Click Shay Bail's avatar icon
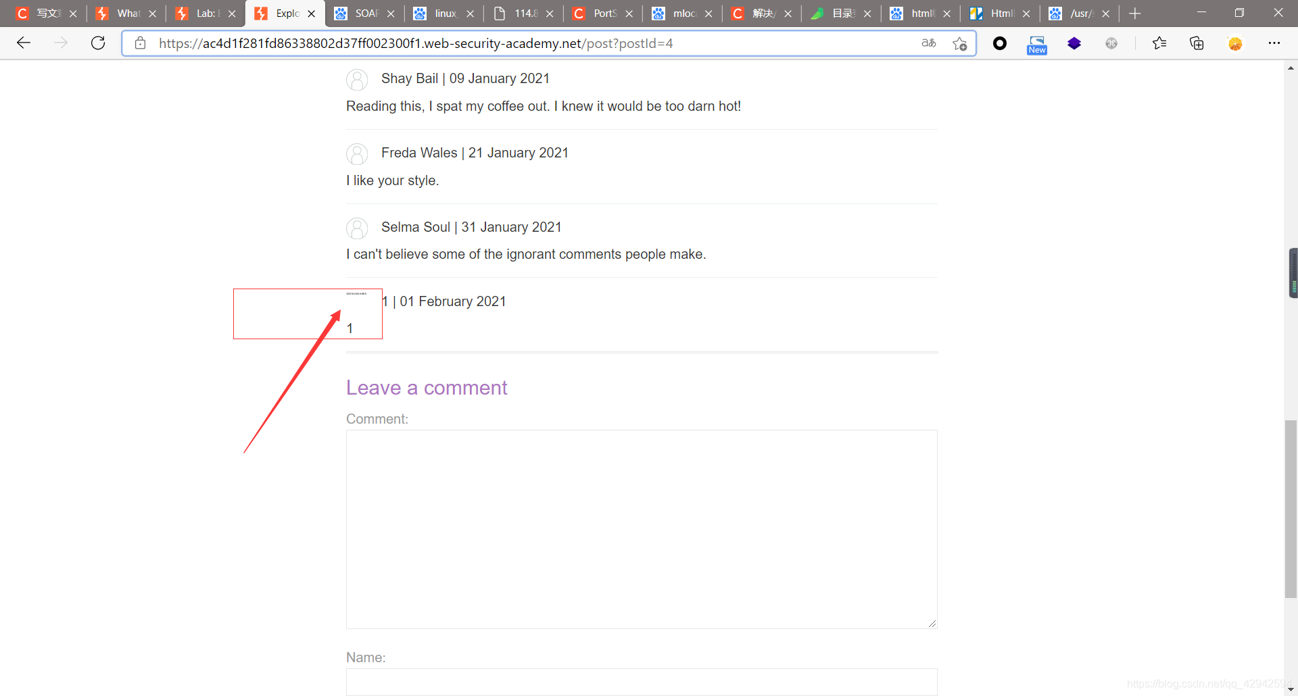This screenshot has height=696, width=1298. pyautogui.click(x=357, y=80)
